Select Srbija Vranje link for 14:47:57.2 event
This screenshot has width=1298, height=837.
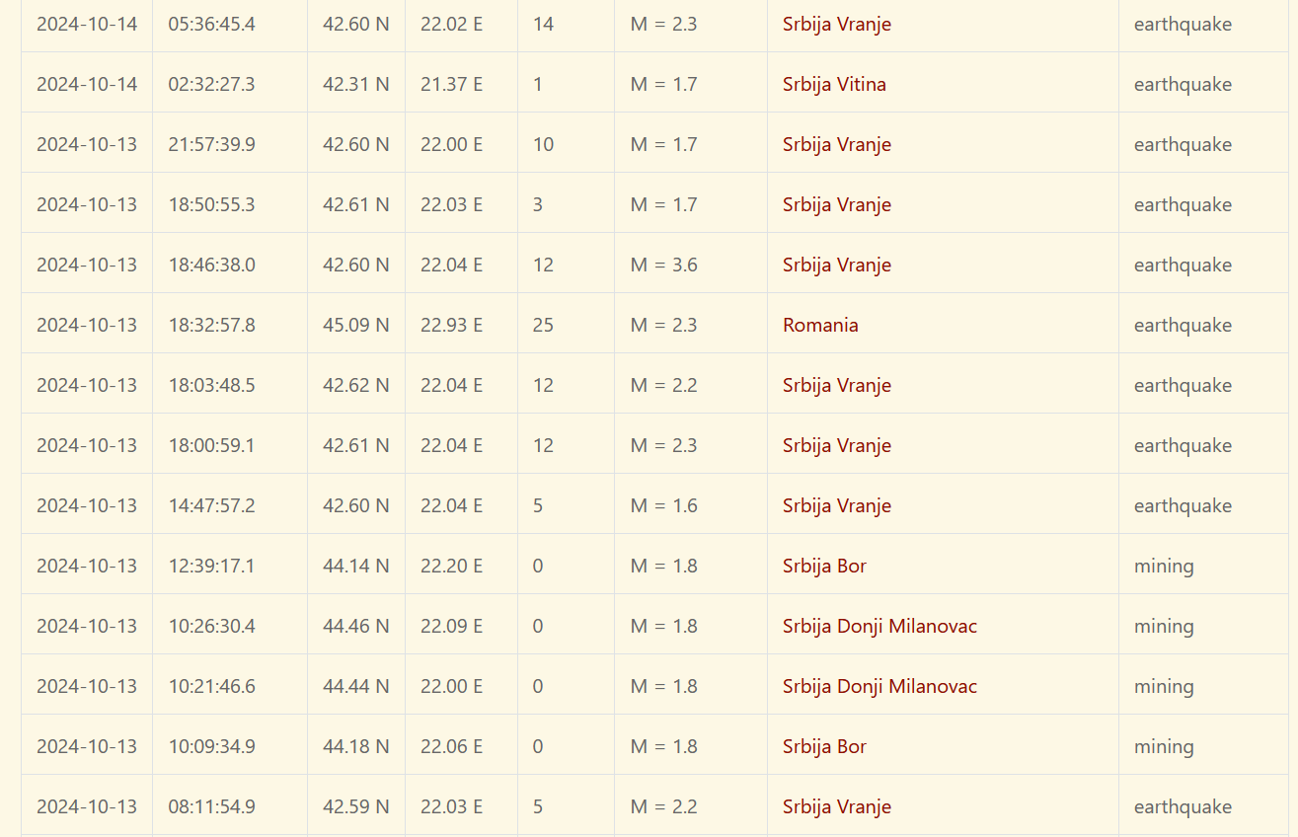click(x=836, y=505)
